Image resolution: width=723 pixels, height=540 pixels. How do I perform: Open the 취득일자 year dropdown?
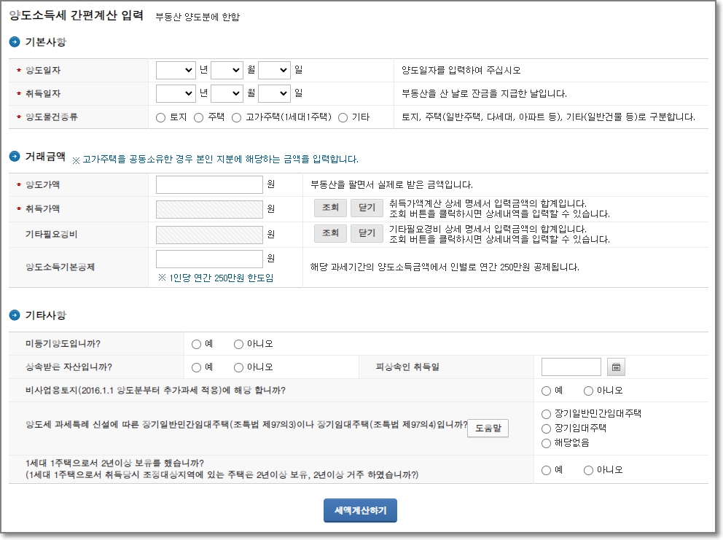(176, 93)
